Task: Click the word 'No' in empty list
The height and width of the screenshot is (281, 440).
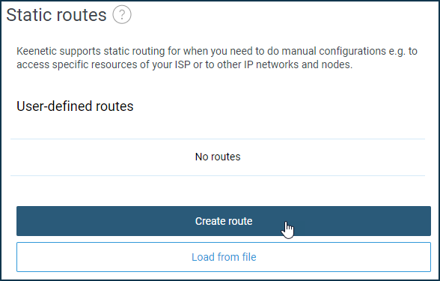Action: tap(201, 157)
